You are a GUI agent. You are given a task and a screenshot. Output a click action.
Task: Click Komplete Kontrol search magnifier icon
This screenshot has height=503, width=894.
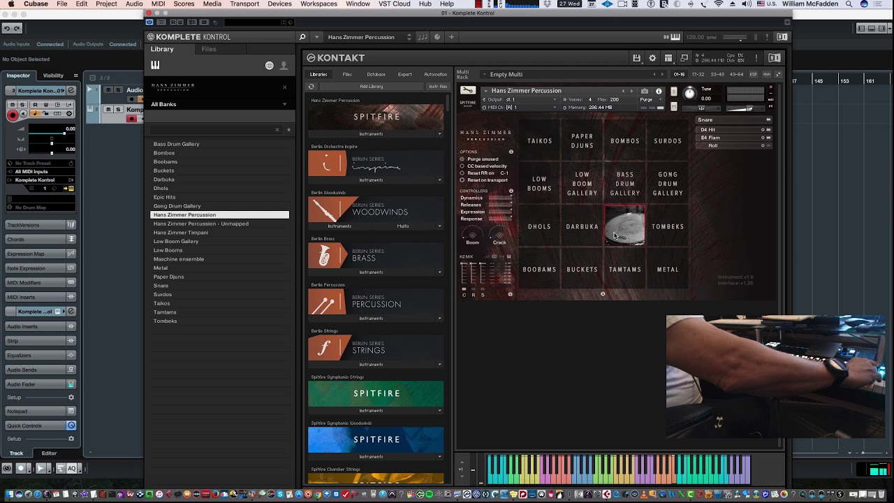click(302, 37)
